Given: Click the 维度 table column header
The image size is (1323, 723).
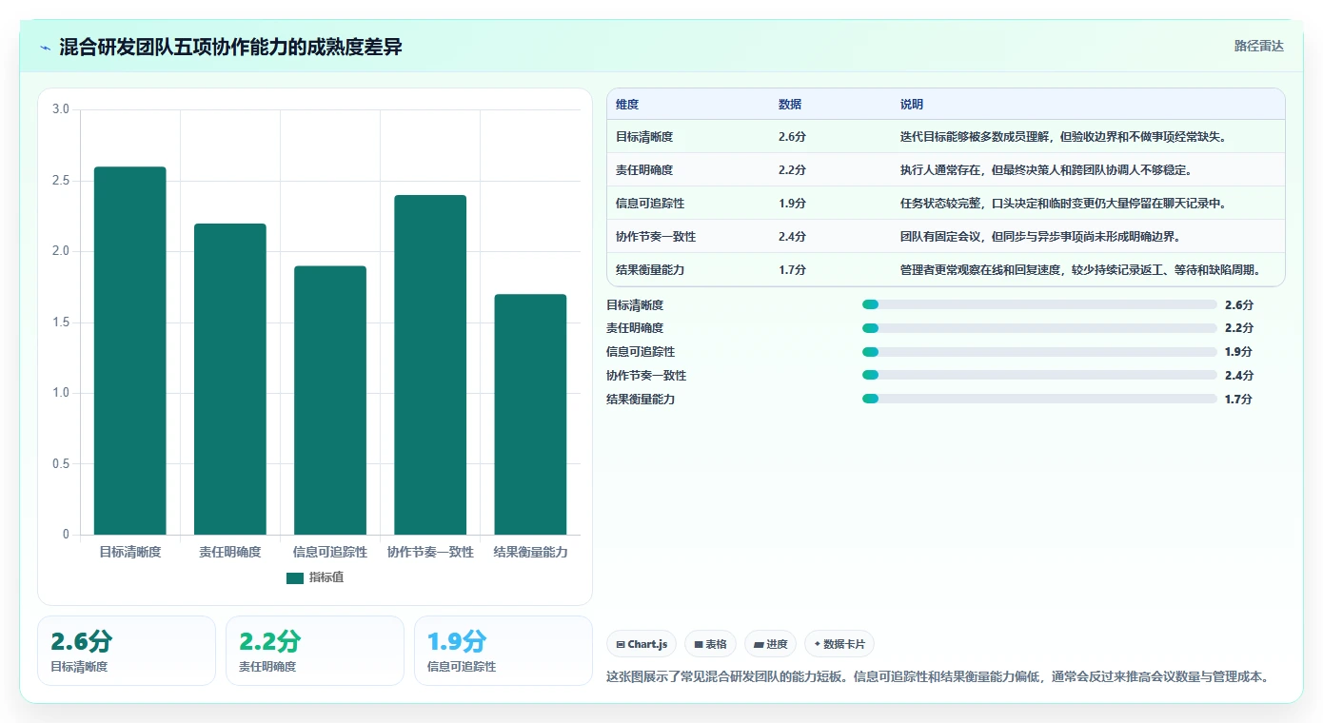Looking at the screenshot, I should click(627, 105).
